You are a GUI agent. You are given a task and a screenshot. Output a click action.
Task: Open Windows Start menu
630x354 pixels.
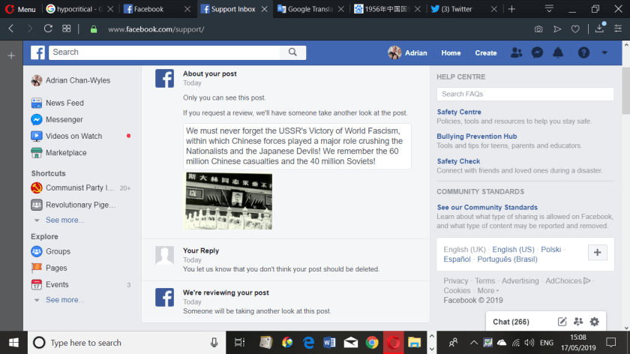pyautogui.click(x=13, y=343)
